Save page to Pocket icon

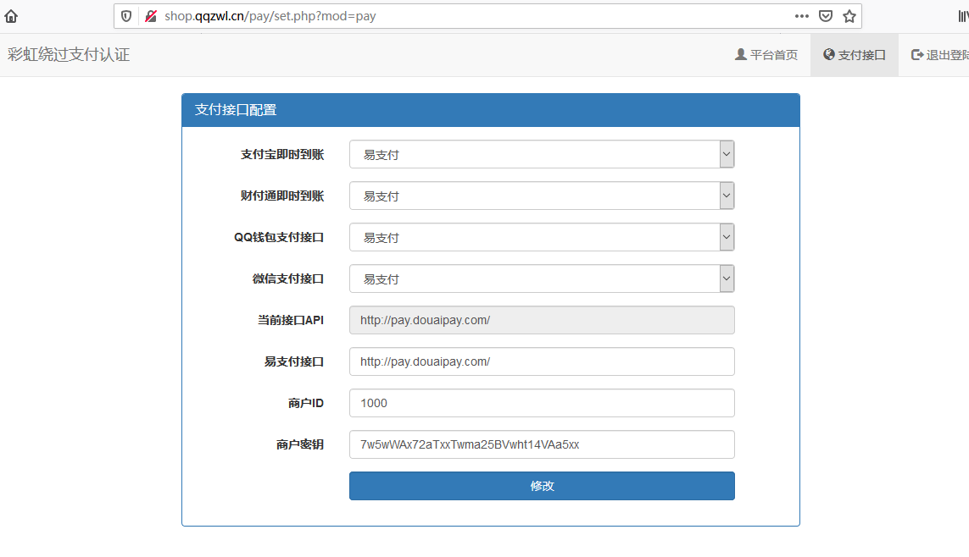point(826,16)
